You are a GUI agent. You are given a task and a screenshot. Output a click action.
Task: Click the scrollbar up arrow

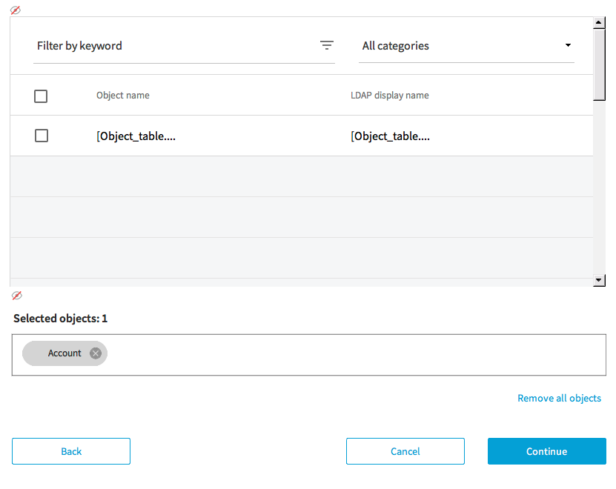pos(600,23)
